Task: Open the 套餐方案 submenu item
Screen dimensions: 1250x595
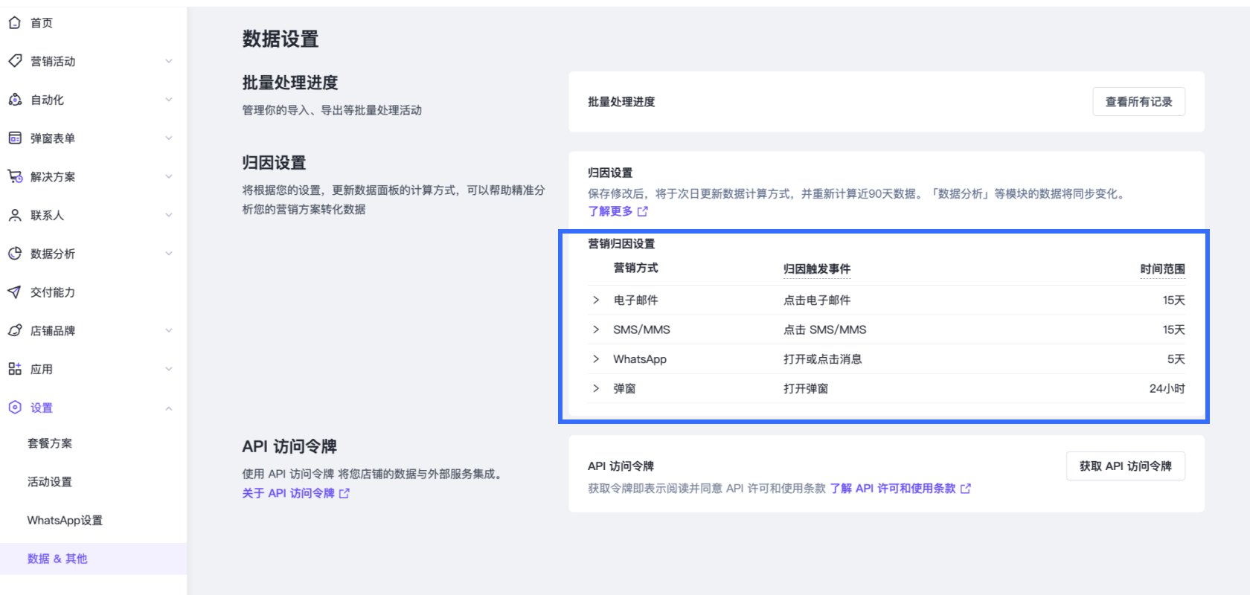Action: [50, 443]
